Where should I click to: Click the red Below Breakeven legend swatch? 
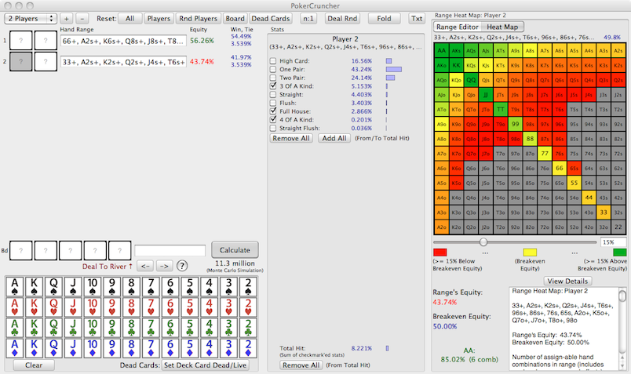[440, 252]
